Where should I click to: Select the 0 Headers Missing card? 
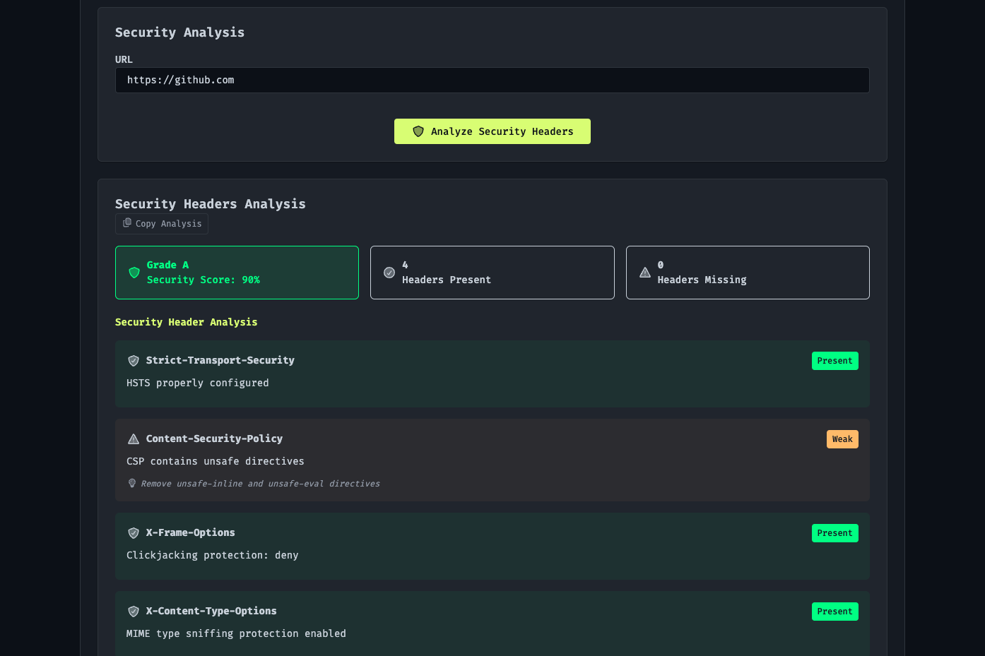point(748,273)
